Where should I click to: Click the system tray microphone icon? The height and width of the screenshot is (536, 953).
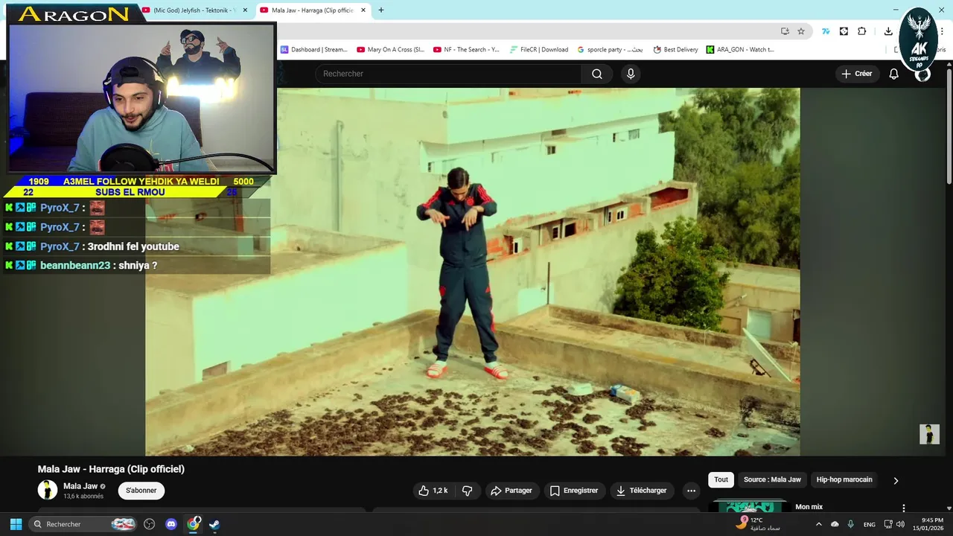pos(850,524)
